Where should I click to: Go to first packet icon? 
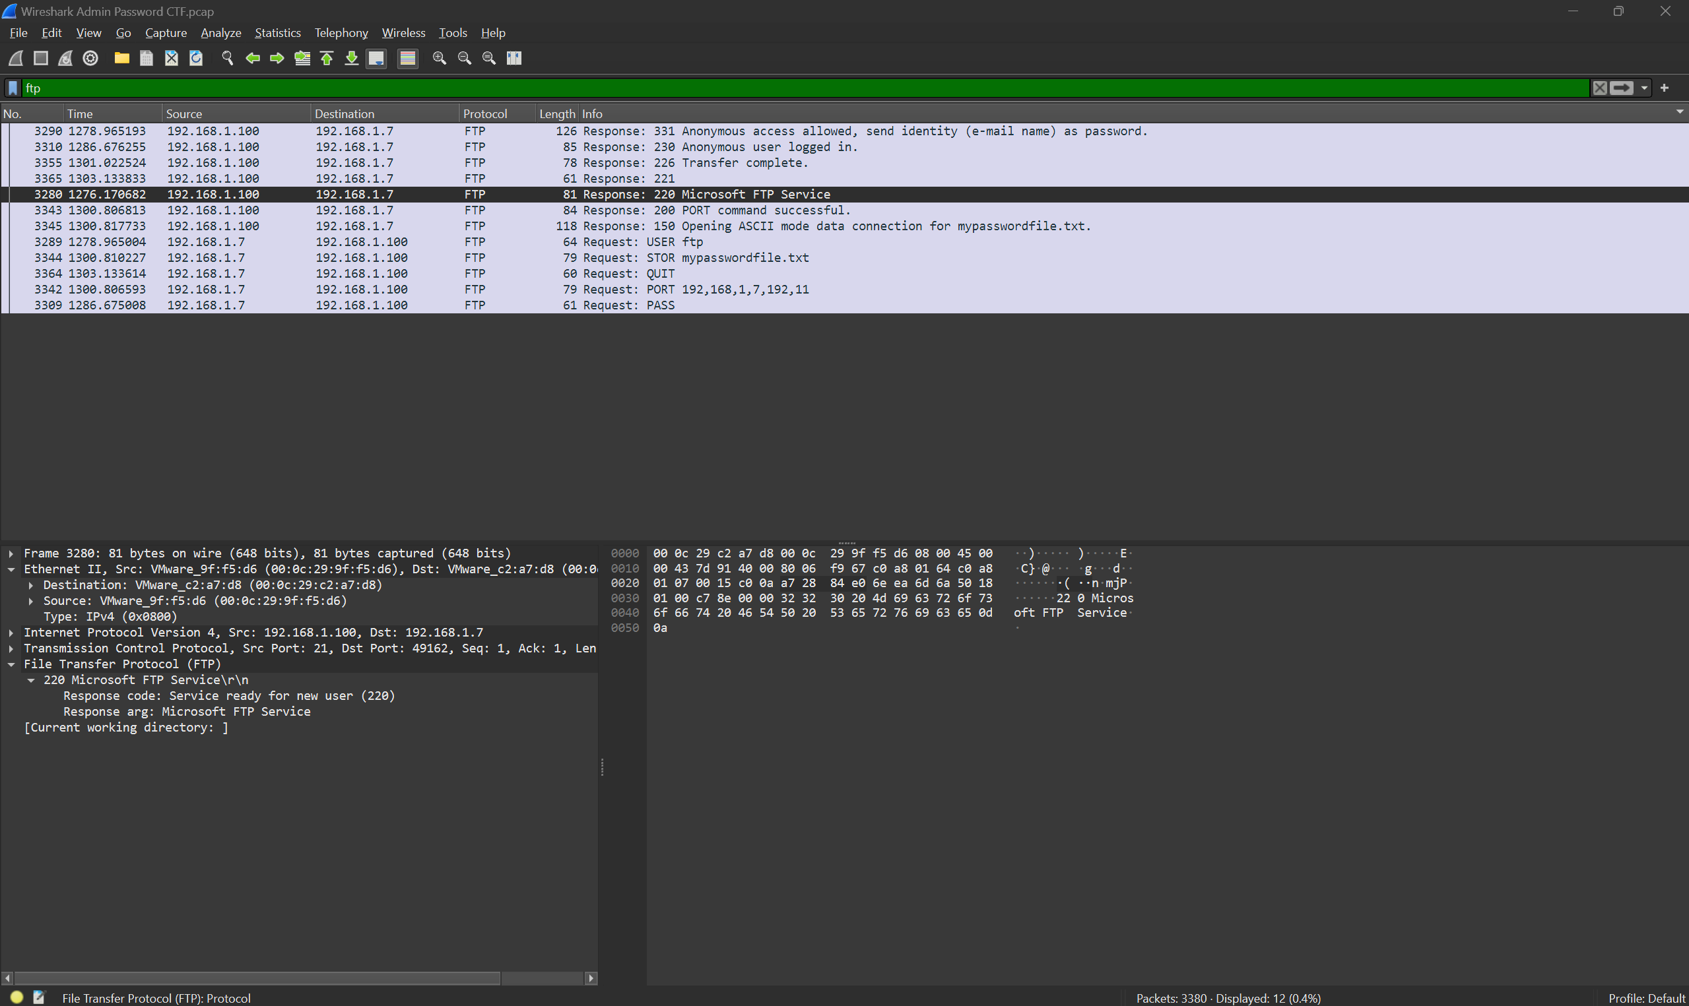click(x=327, y=58)
